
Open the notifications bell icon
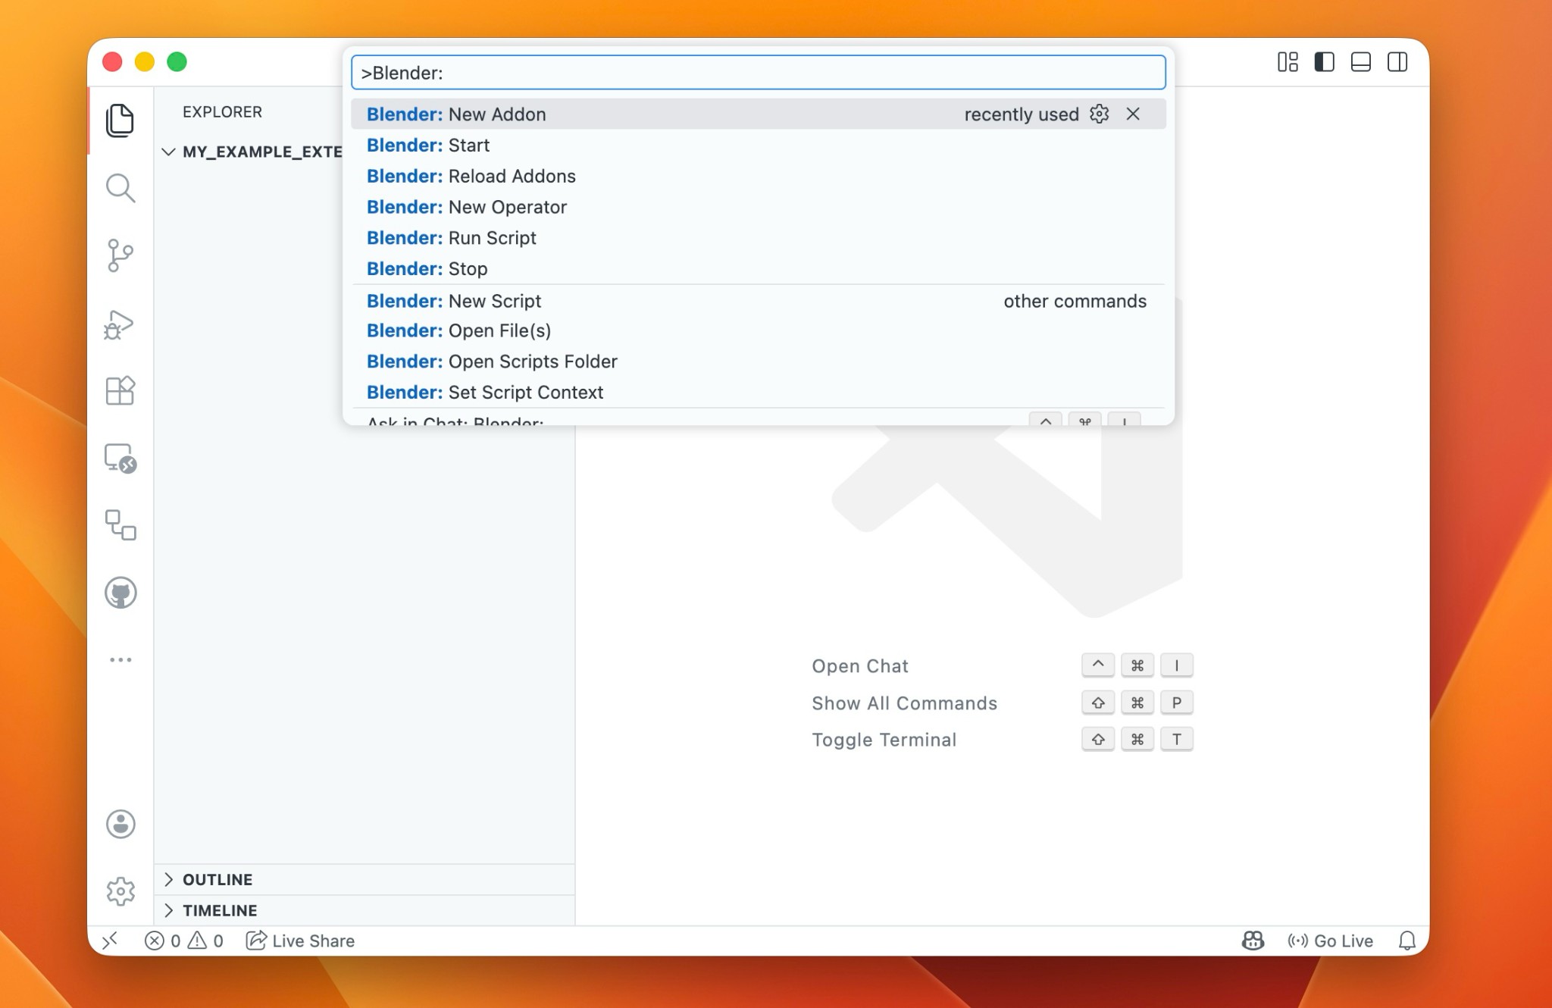click(1407, 941)
